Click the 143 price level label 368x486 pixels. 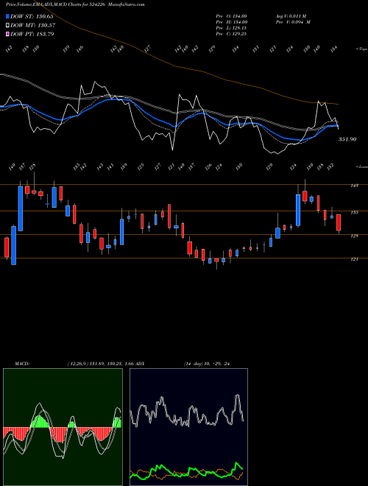pos(354,186)
